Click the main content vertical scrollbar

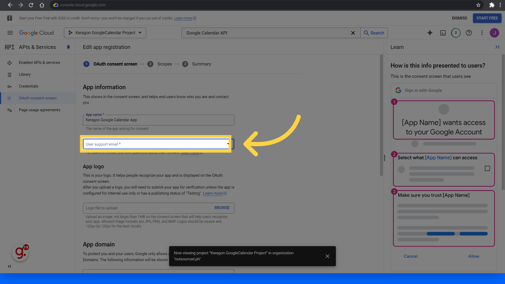tap(381, 115)
